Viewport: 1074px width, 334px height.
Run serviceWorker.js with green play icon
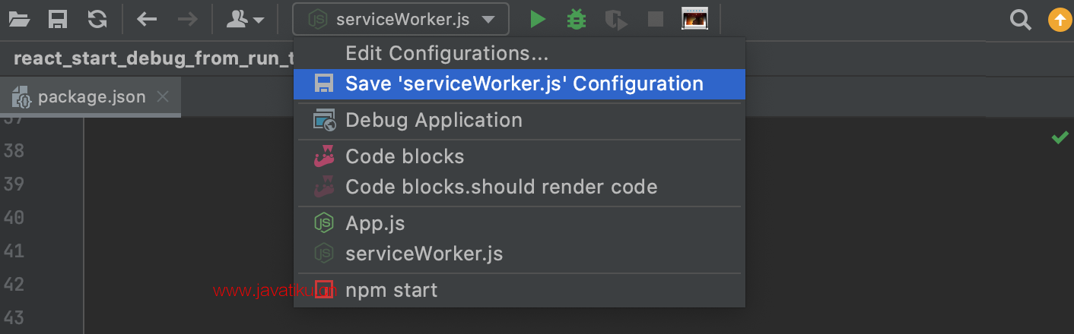538,19
